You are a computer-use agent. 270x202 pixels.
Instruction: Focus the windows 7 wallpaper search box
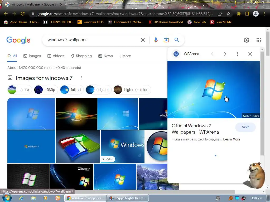coord(93,40)
